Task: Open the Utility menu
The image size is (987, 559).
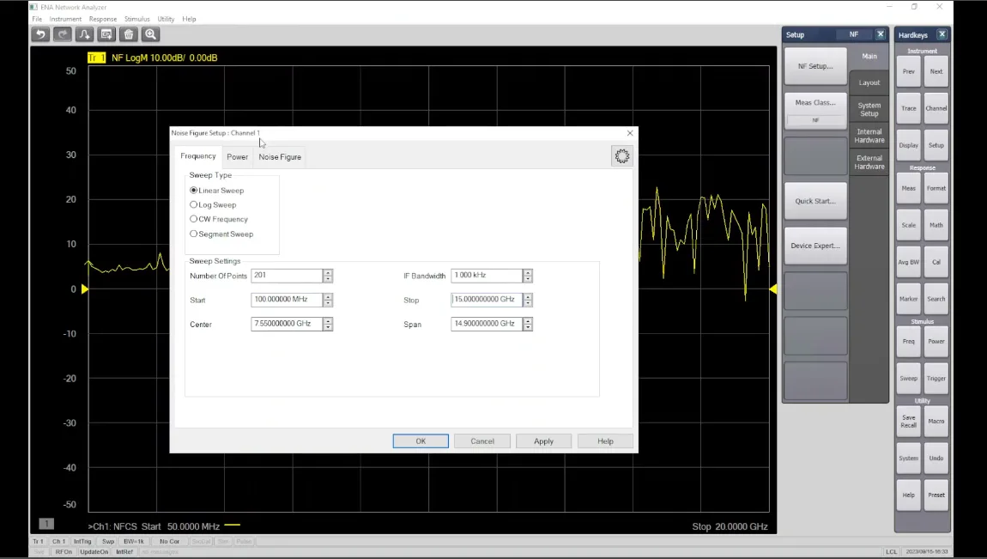Action: 167,19
